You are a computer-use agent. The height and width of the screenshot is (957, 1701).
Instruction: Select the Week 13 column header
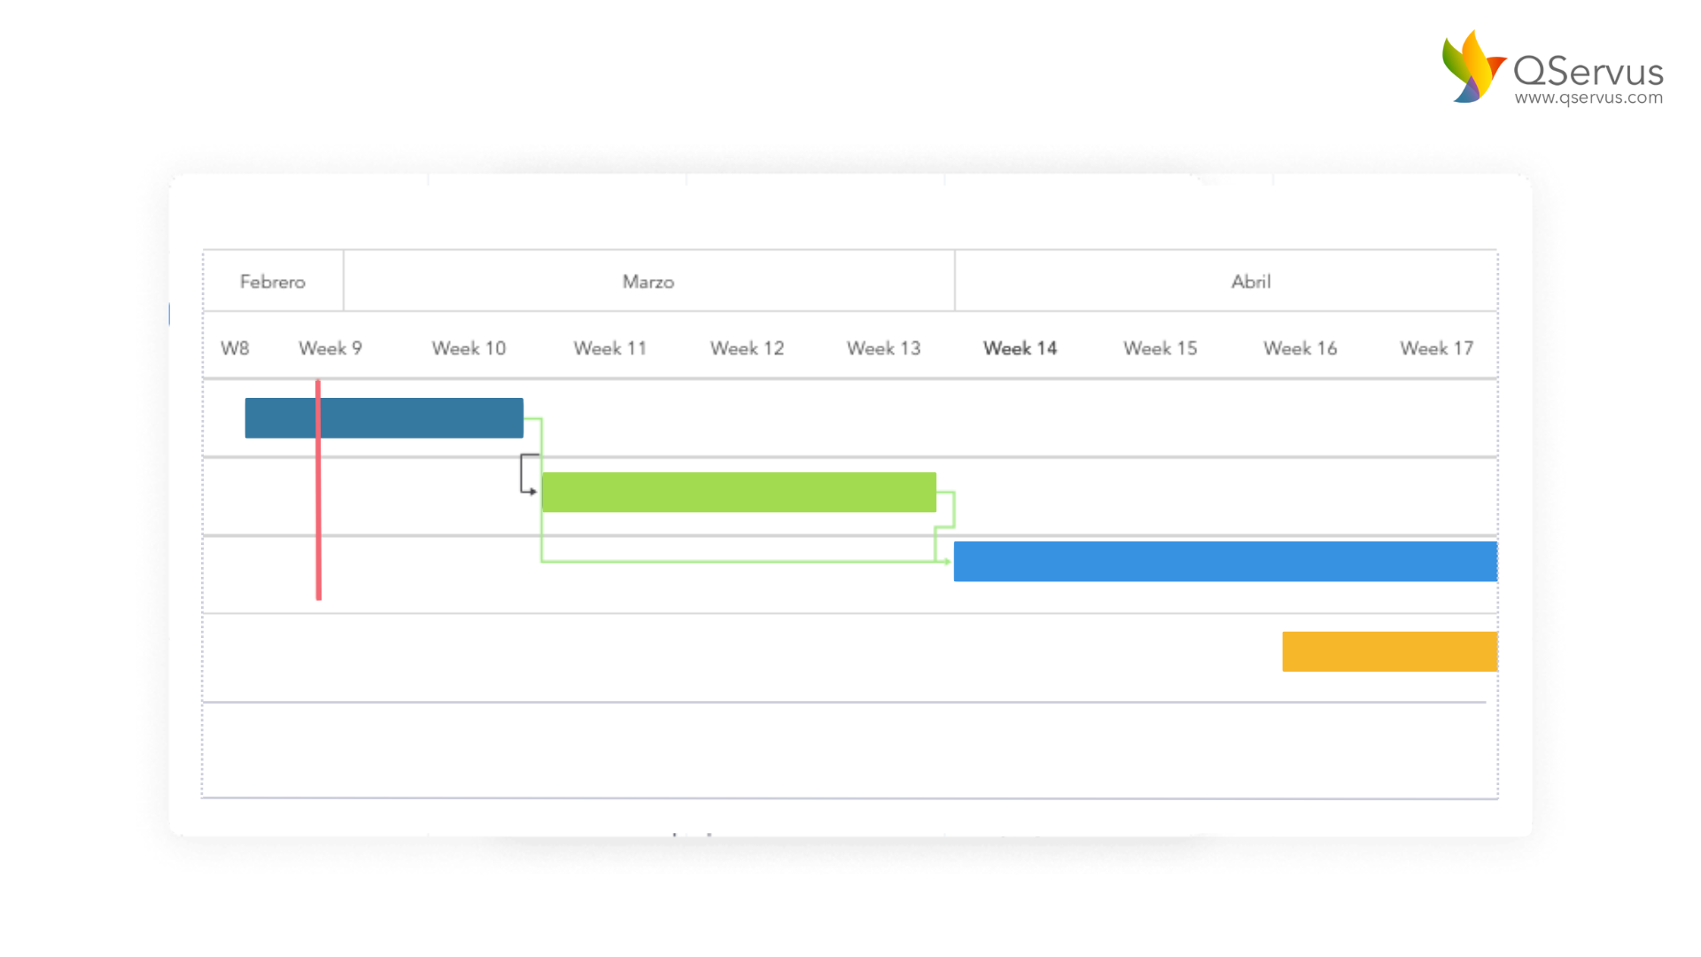(x=883, y=348)
